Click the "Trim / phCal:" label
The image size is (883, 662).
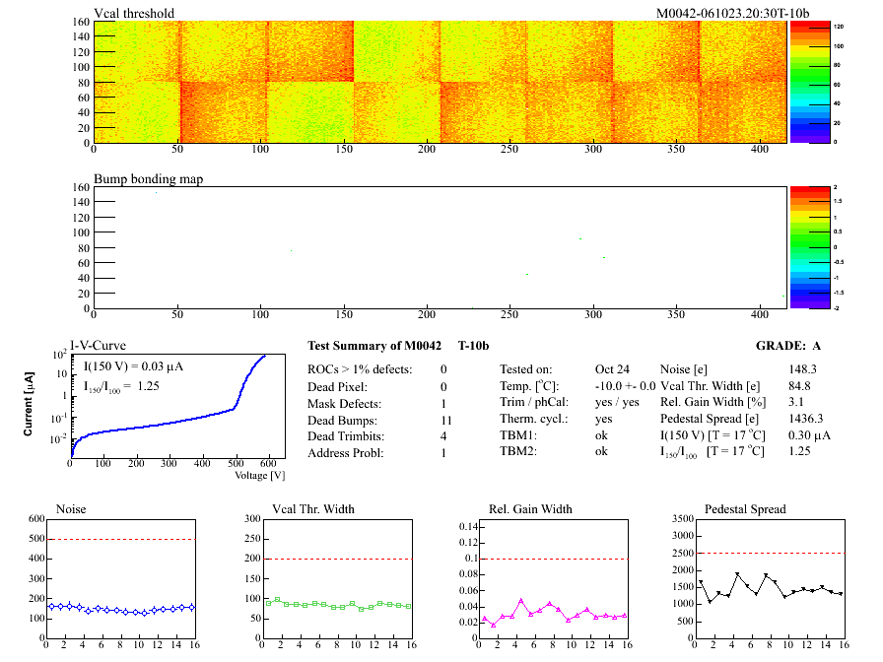[x=534, y=402]
